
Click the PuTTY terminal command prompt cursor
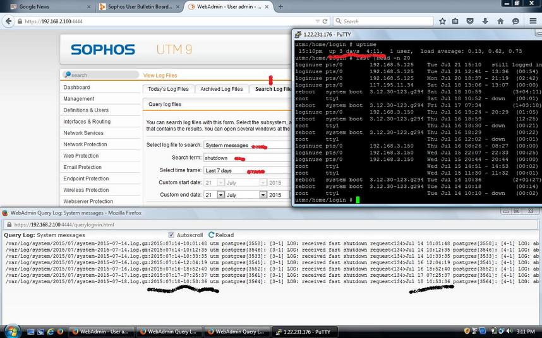(358, 200)
